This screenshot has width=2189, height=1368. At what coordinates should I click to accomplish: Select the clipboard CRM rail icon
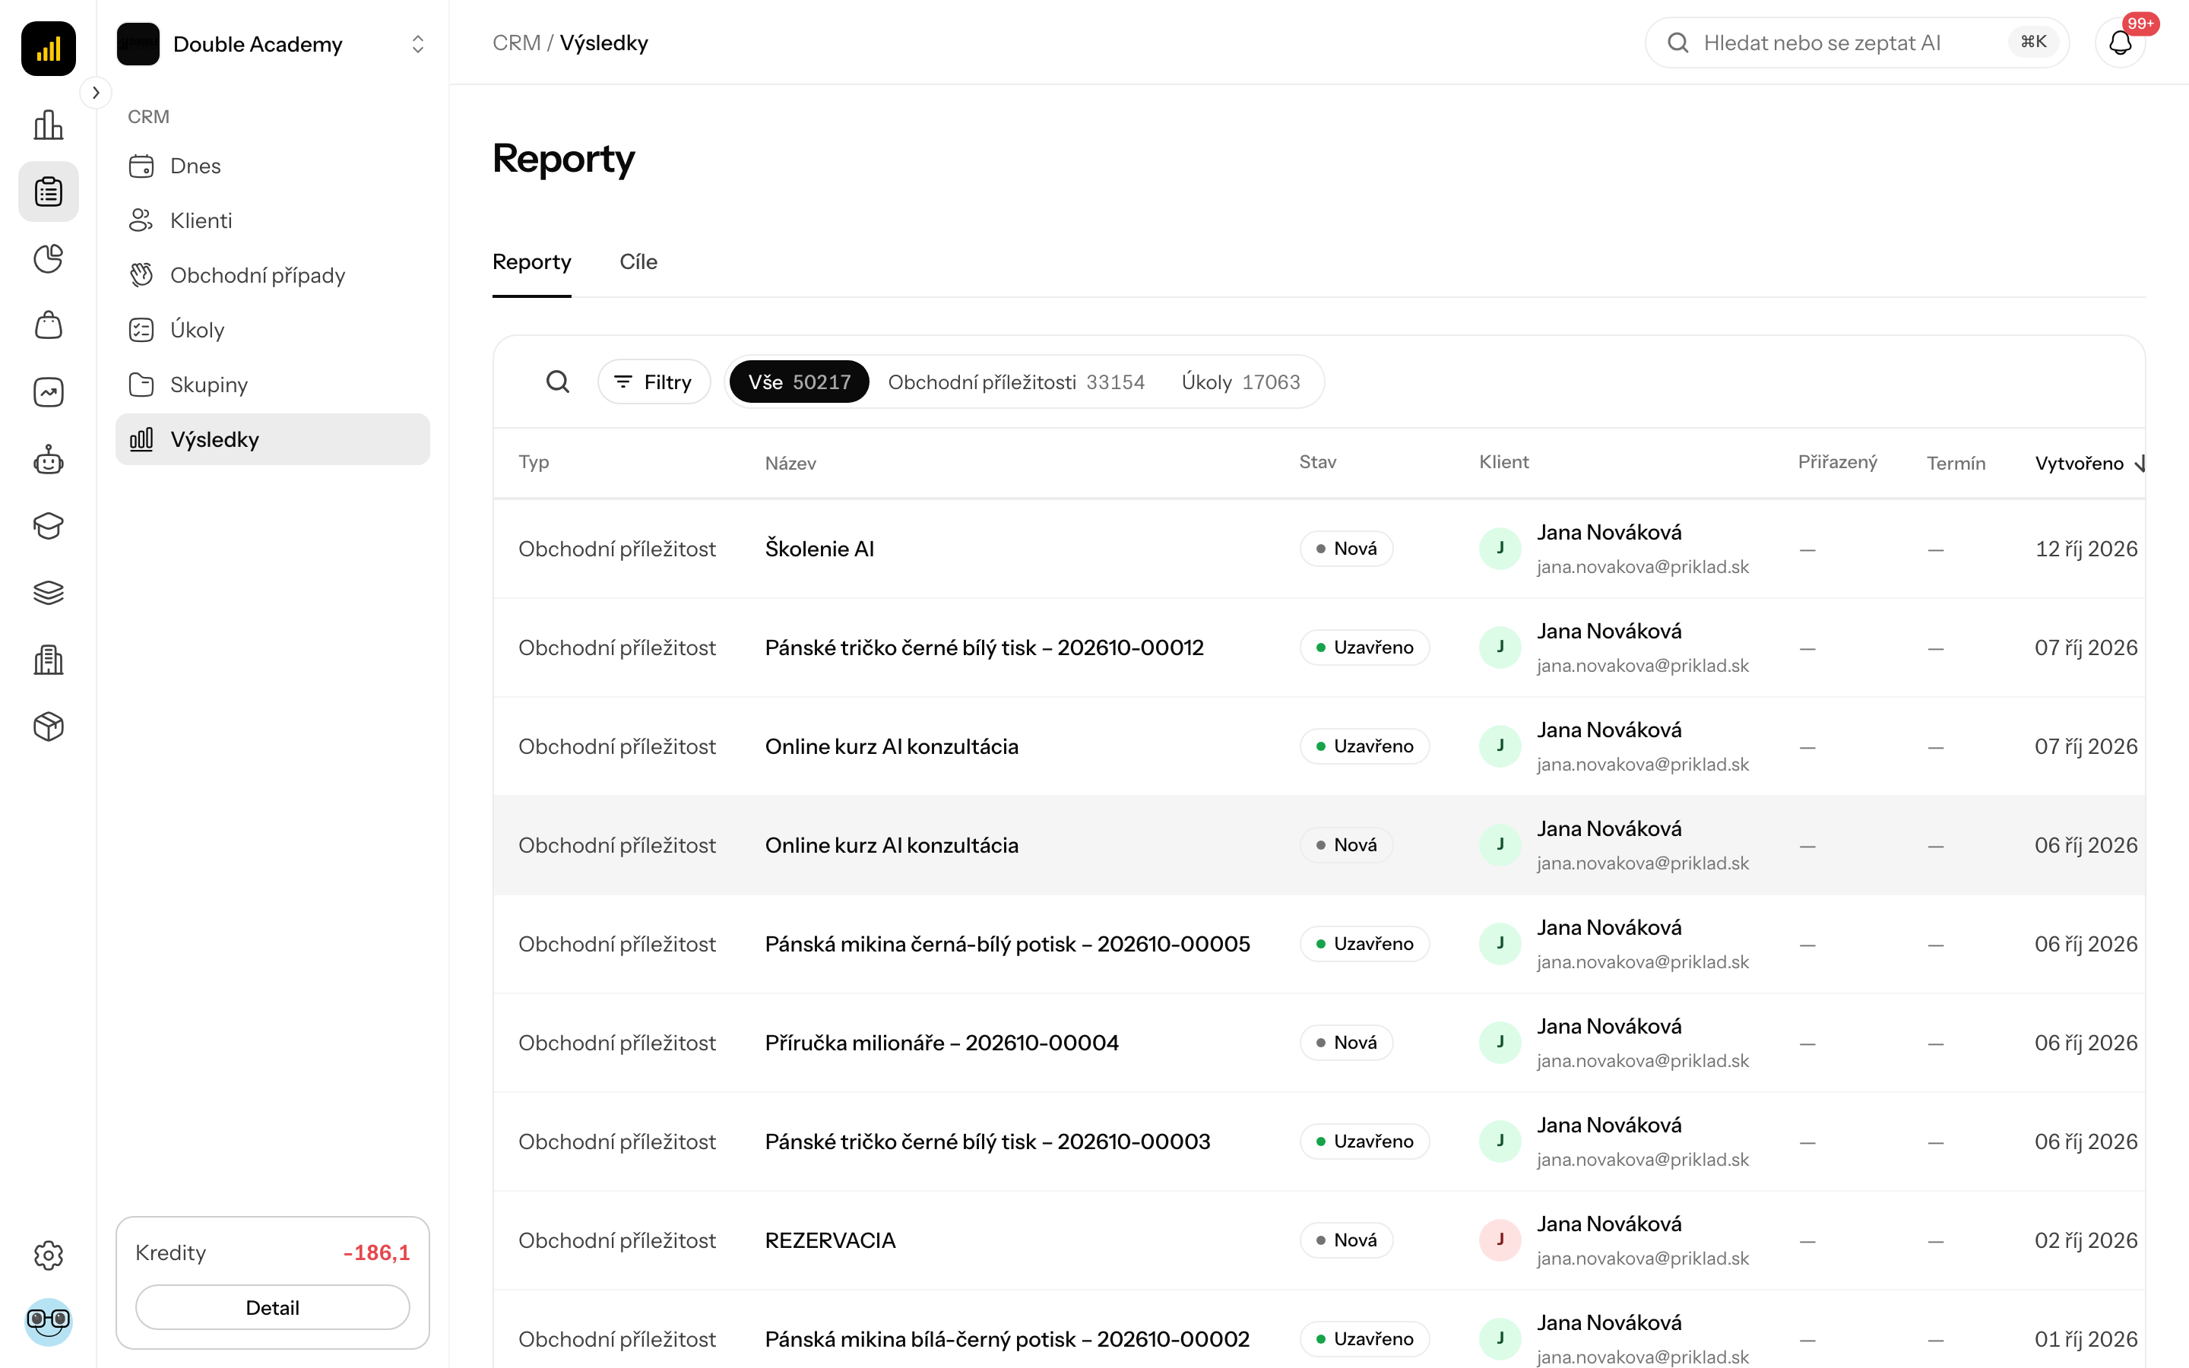48,192
